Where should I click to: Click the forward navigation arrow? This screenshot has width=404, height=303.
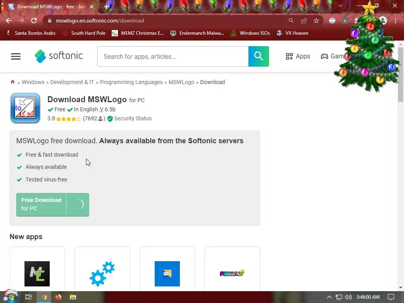click(21, 21)
